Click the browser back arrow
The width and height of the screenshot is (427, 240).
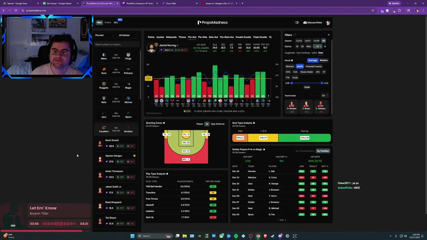[x=4, y=10]
